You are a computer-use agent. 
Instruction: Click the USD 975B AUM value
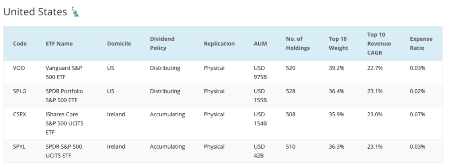[x=260, y=73]
